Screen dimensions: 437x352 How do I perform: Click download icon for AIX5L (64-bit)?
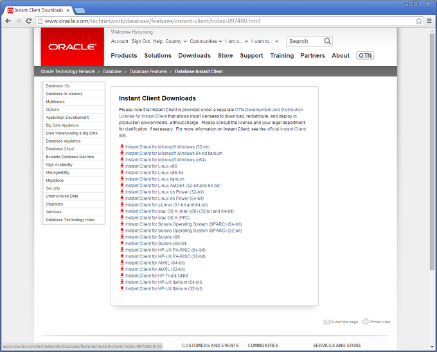click(122, 262)
